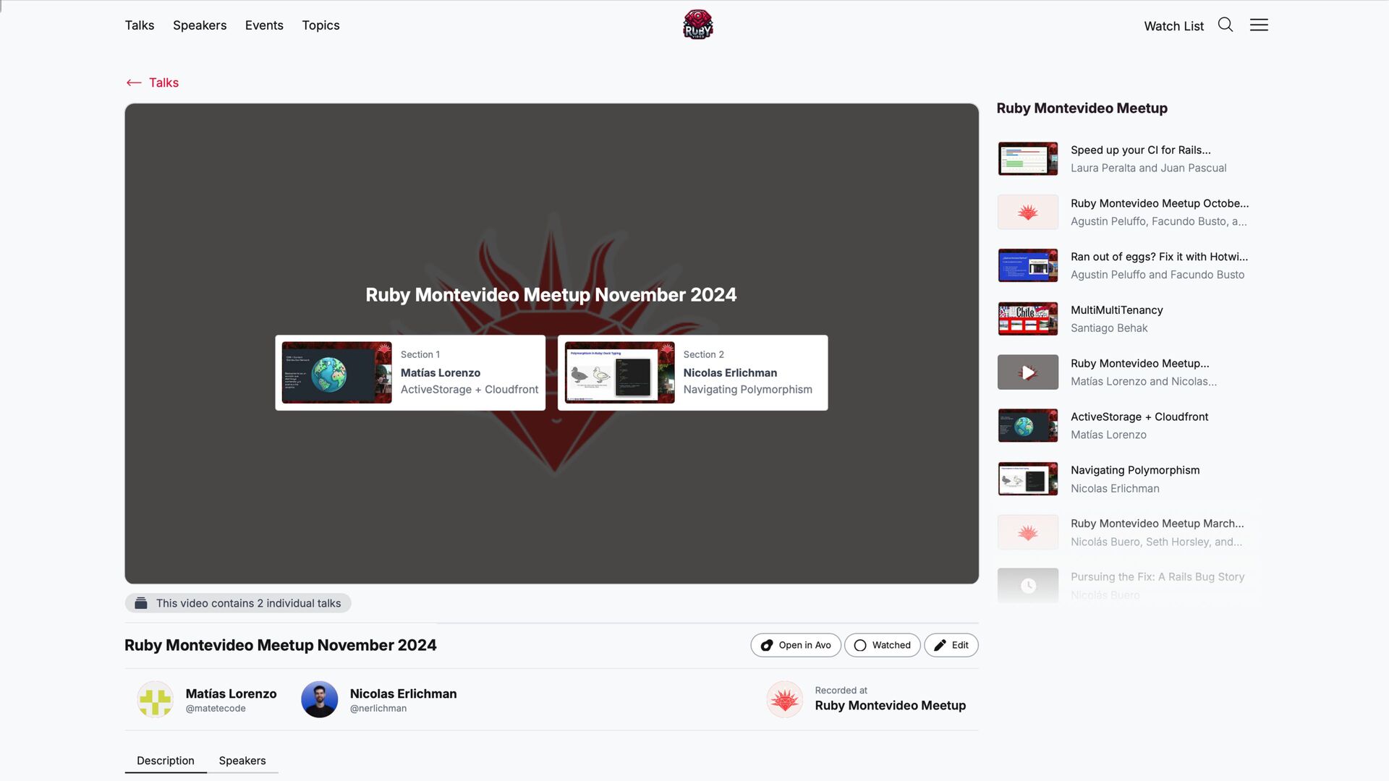
Task: Switch to the Speakers tab
Action: point(242,761)
